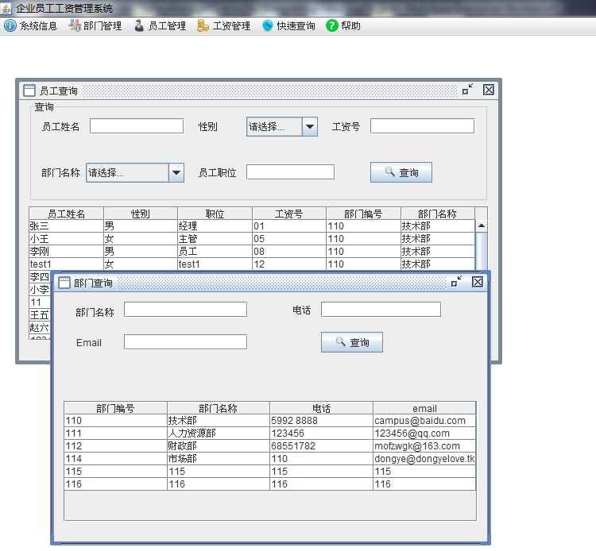596x551 pixels.
Task: Click the 电话 column header
Action: pyautogui.click(x=322, y=408)
